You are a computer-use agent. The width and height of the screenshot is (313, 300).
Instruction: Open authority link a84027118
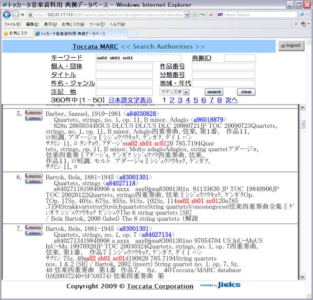(121, 183)
